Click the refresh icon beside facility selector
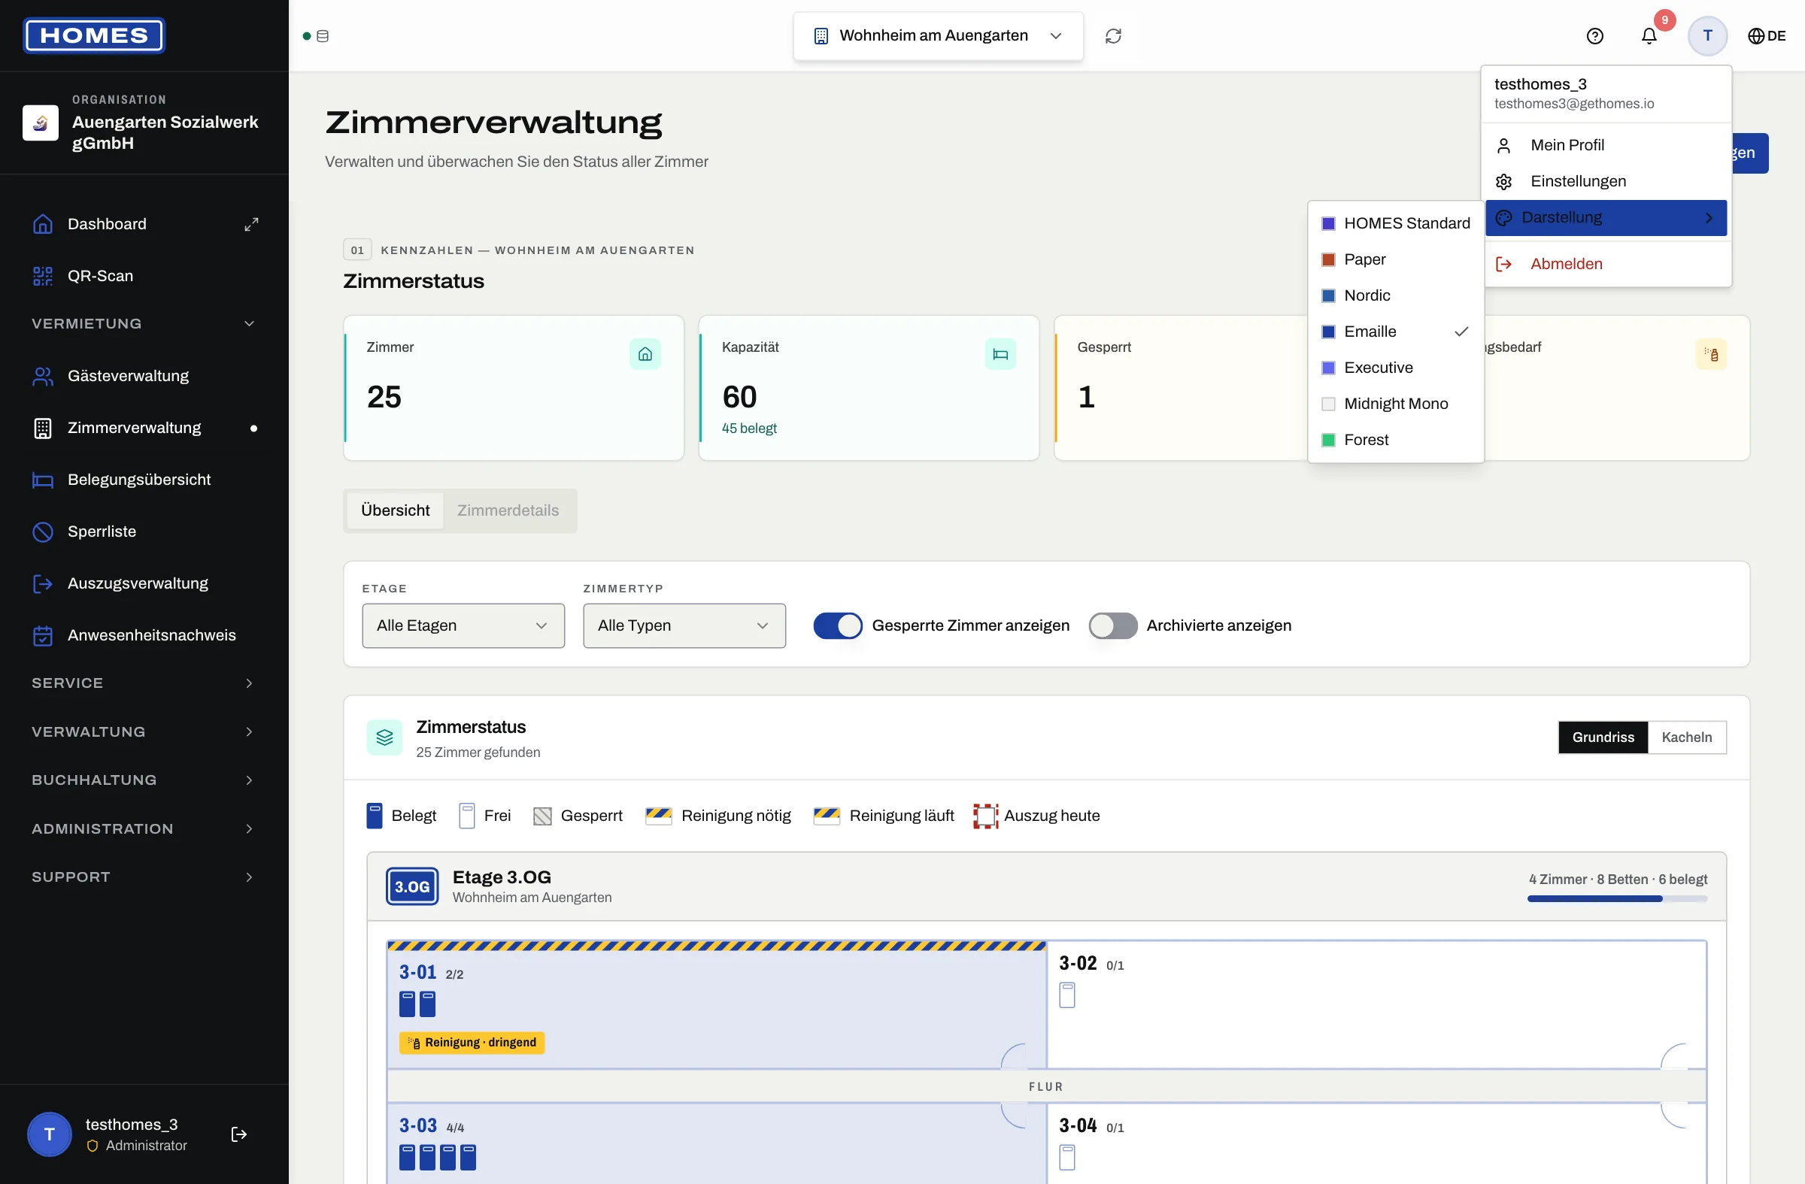 tap(1112, 35)
